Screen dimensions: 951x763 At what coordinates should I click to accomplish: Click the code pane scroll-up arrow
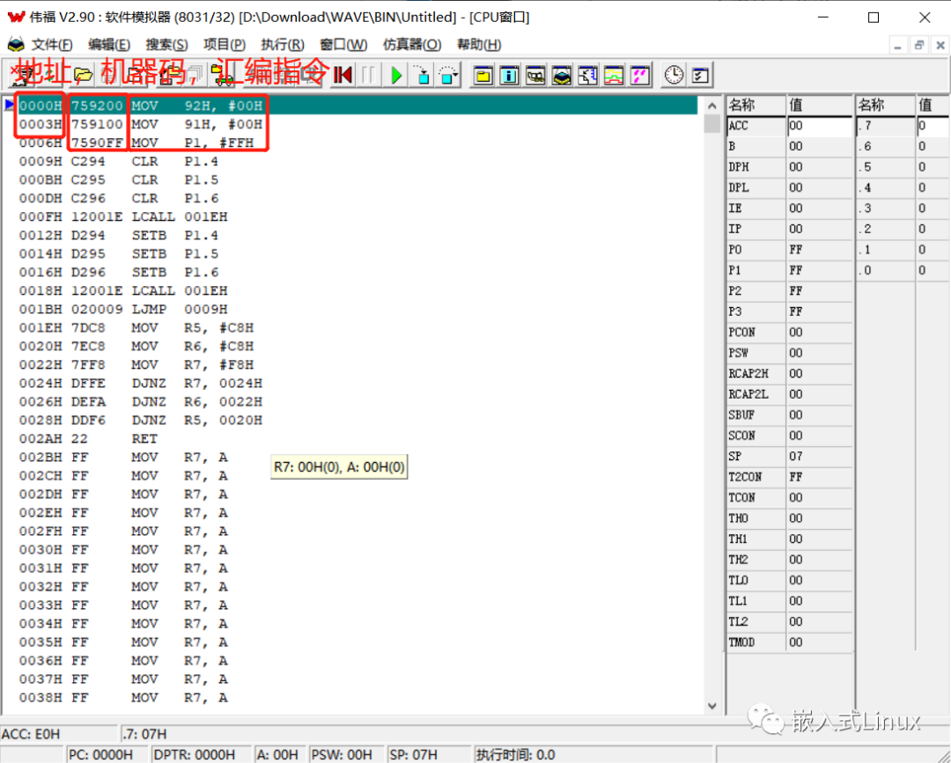(x=712, y=106)
